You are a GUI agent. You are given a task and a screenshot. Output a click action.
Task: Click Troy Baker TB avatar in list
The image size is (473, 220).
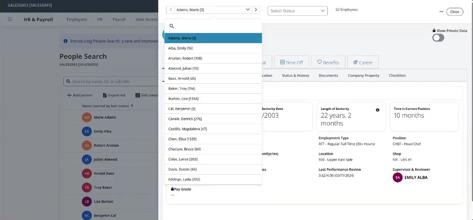87,187
